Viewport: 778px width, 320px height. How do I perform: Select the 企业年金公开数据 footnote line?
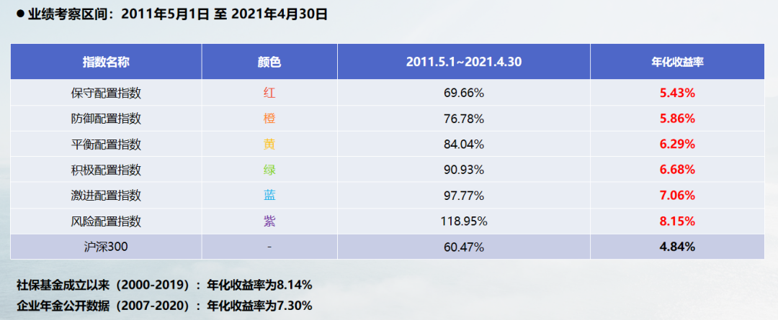pos(164,306)
